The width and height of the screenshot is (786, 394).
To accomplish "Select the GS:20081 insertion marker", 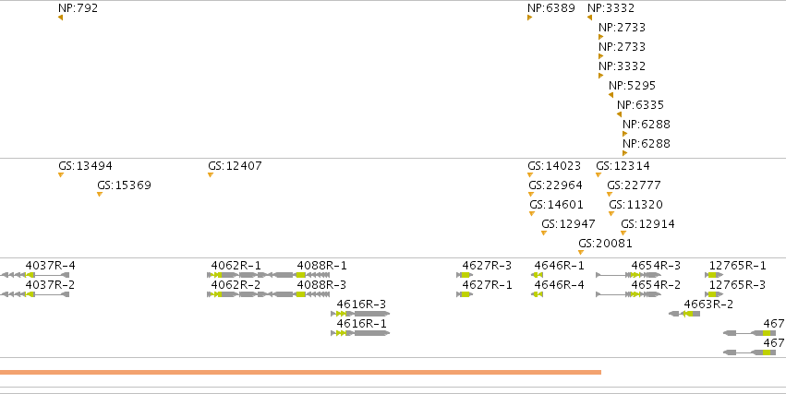I will [581, 252].
